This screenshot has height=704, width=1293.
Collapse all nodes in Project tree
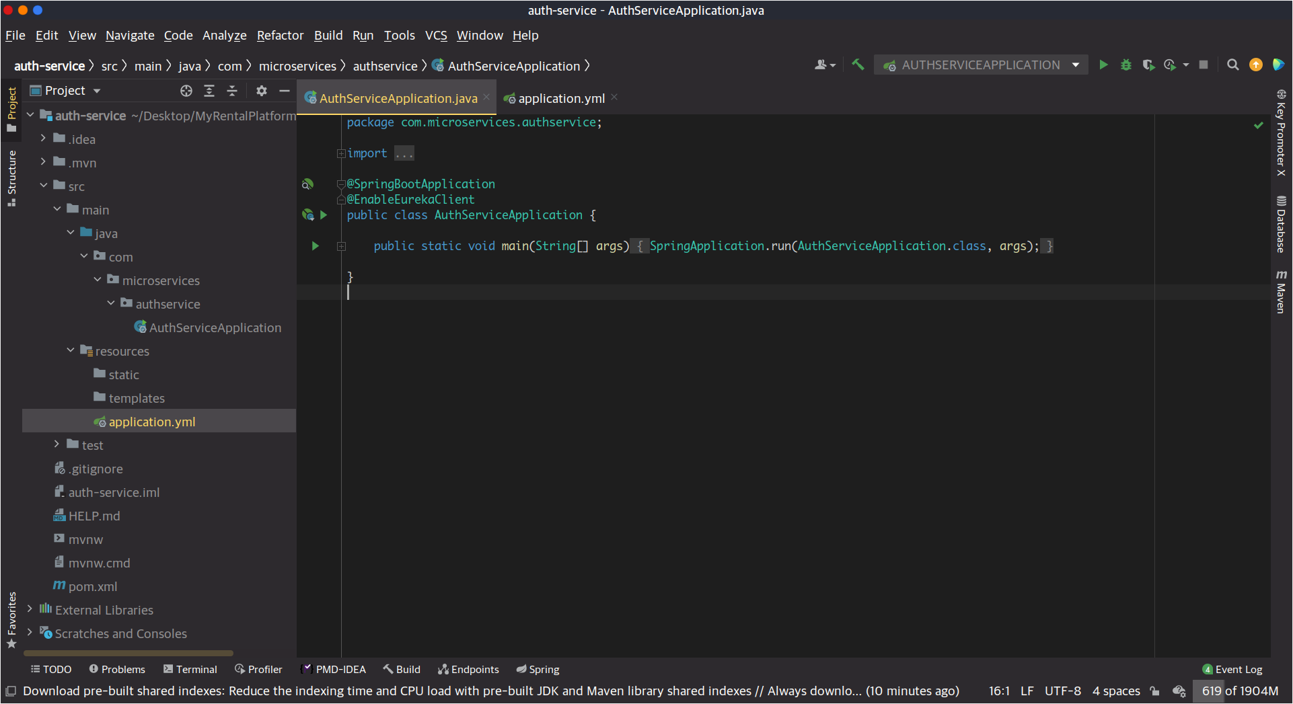(232, 90)
